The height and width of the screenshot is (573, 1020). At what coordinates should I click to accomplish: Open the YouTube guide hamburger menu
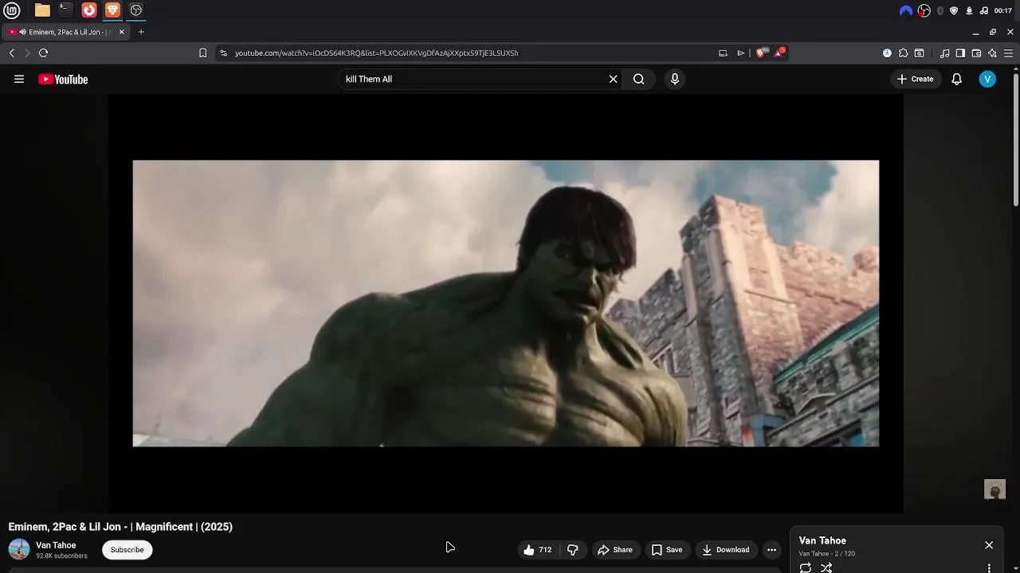click(19, 79)
